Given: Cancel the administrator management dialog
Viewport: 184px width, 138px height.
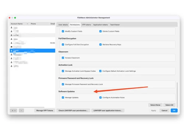Looking at the screenshot, I should (x=164, y=110).
